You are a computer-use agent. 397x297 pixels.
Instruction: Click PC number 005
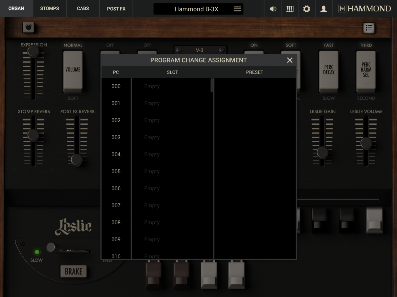click(116, 171)
